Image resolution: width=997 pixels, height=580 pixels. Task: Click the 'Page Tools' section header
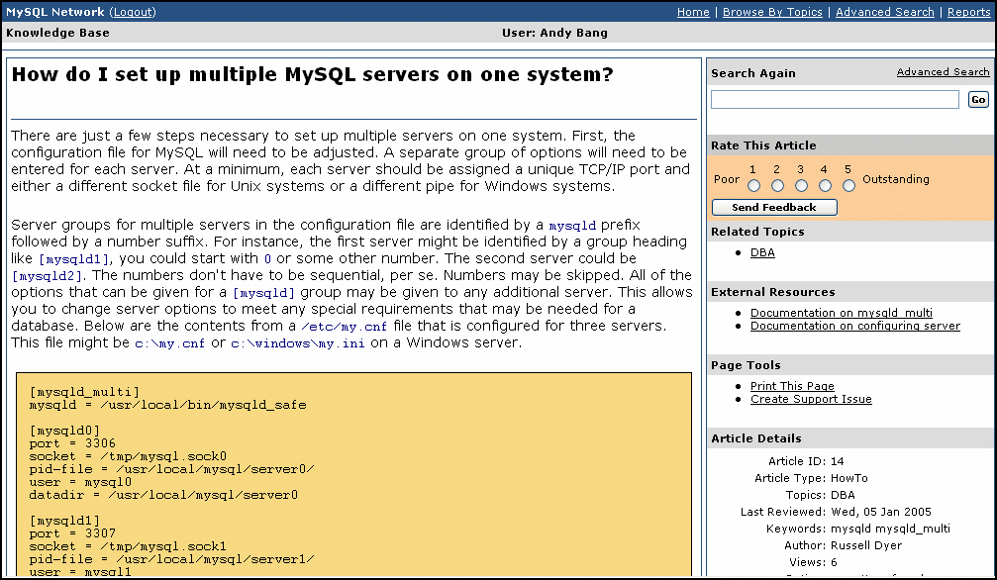(746, 365)
